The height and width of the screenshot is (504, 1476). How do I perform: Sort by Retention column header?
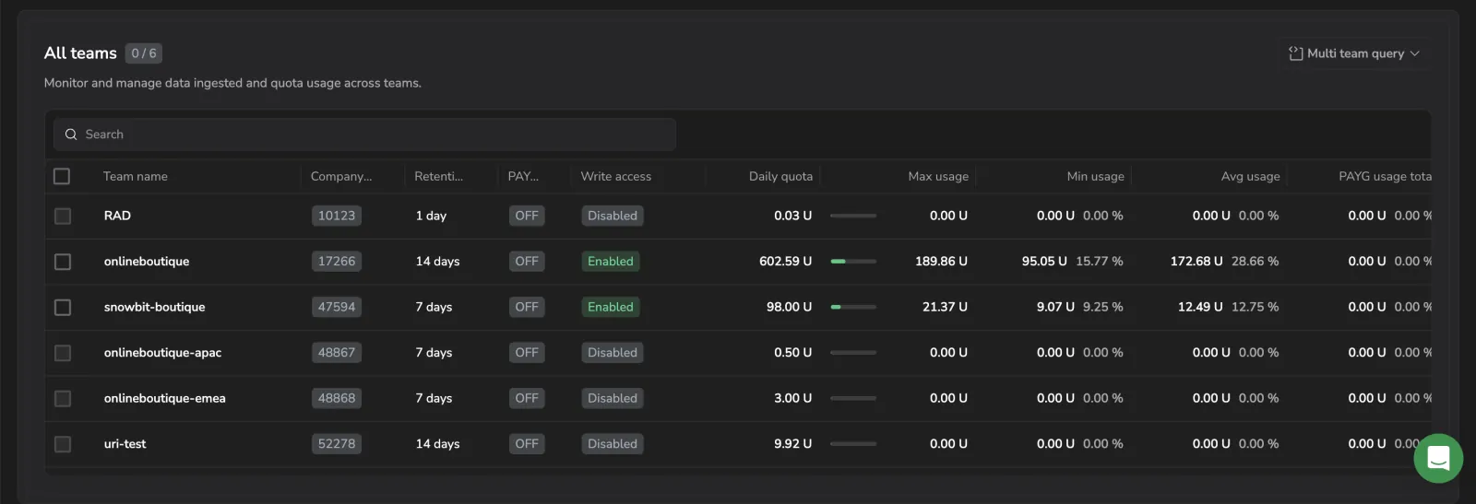(x=439, y=176)
